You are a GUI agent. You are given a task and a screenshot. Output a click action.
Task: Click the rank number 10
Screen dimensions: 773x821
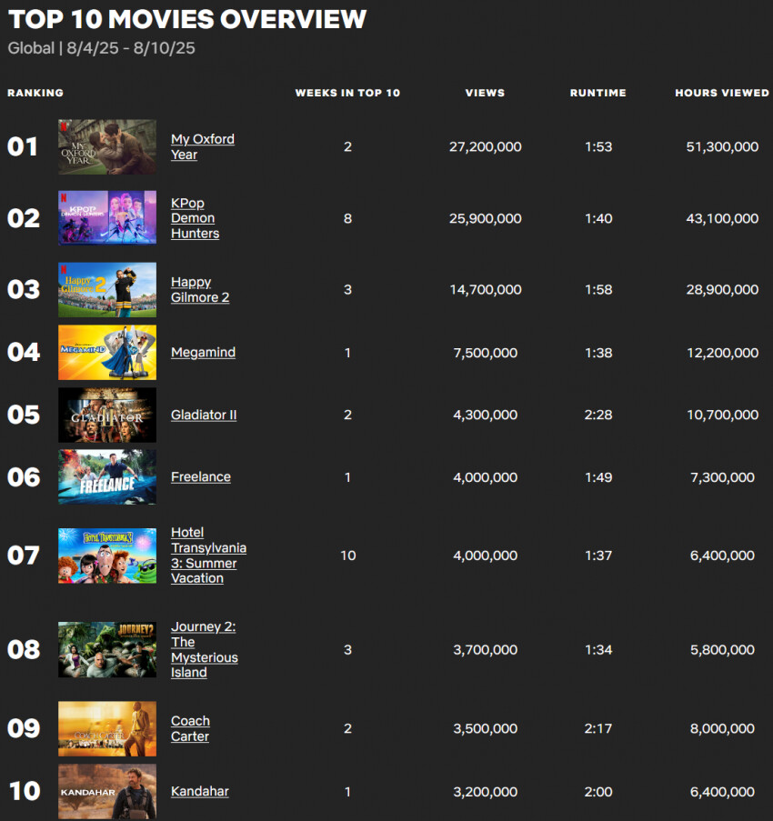pos(25,791)
